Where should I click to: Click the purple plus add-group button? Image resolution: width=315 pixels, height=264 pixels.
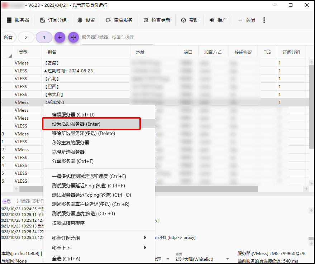click(x=60, y=37)
